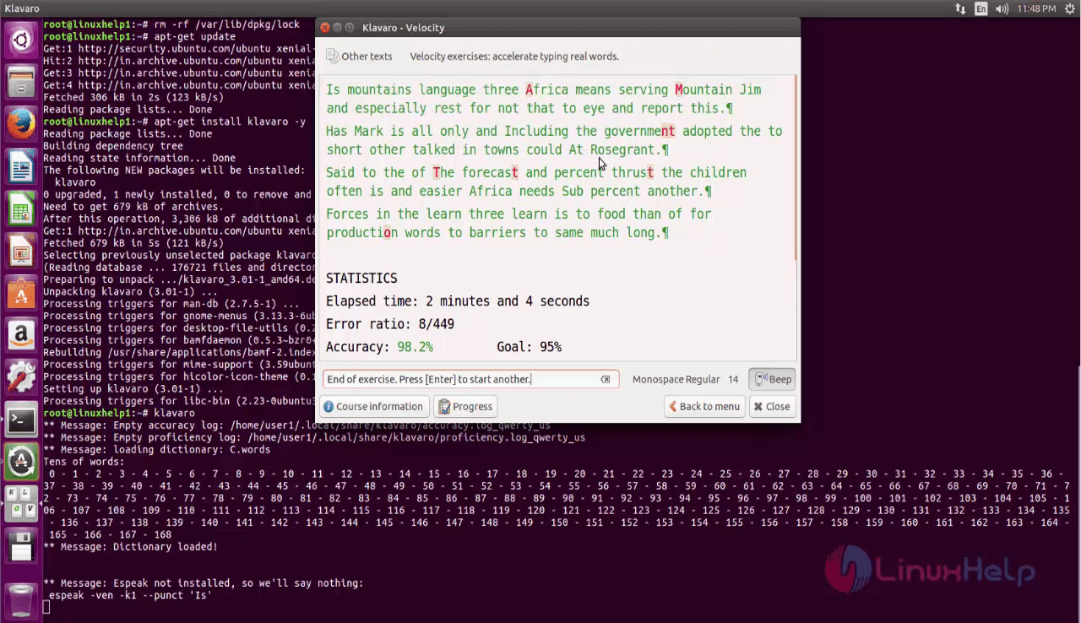This screenshot has width=1081, height=623.
Task: Close the Klavaro - Velocity window
Action: coord(325,28)
